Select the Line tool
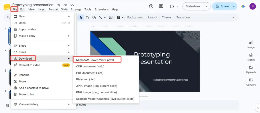The height and width of the screenshot is (113, 260). (100, 18)
